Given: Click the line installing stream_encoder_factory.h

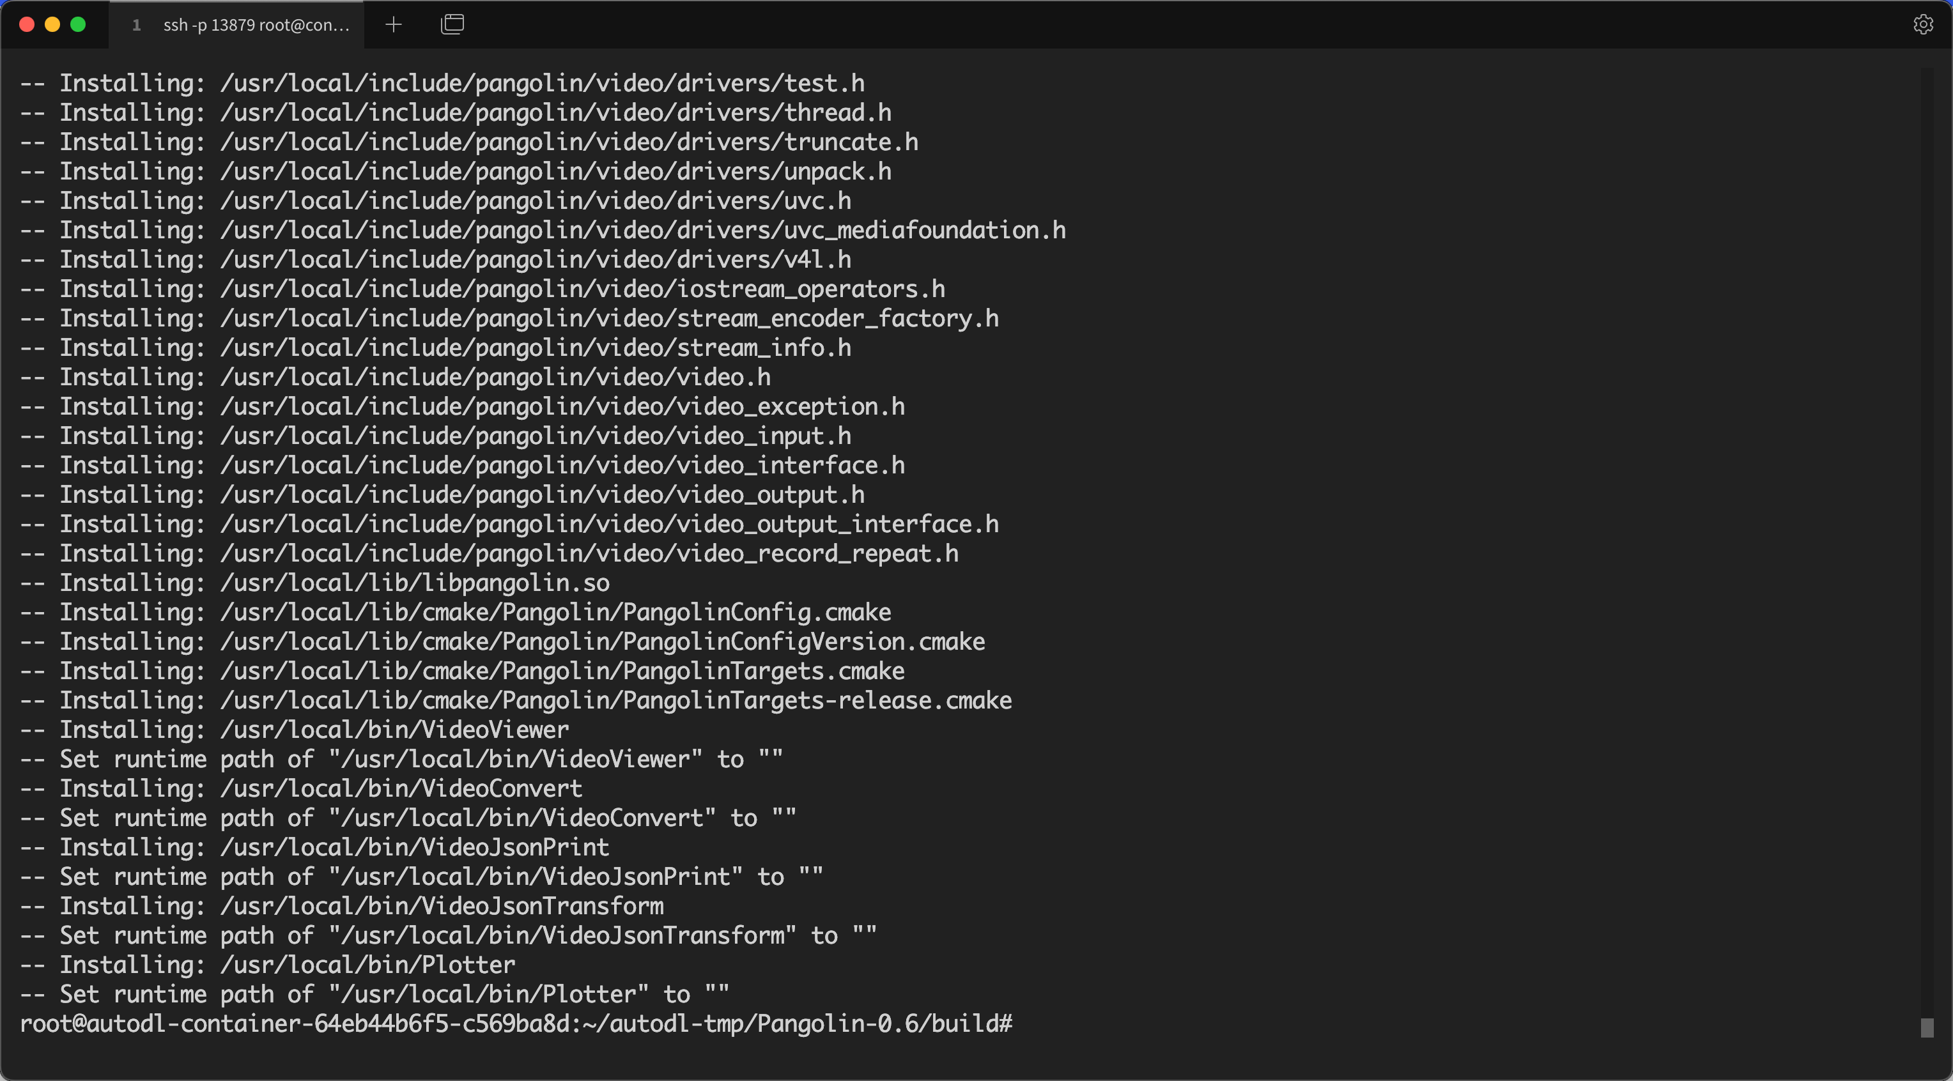Looking at the screenshot, I should 509,318.
